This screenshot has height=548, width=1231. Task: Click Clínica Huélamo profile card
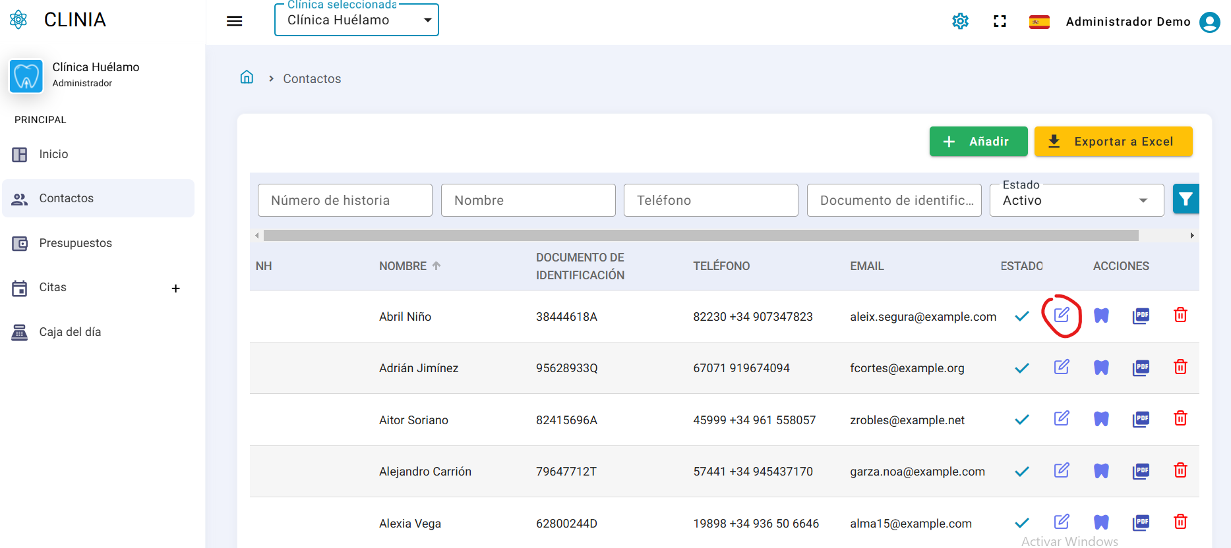[76, 75]
